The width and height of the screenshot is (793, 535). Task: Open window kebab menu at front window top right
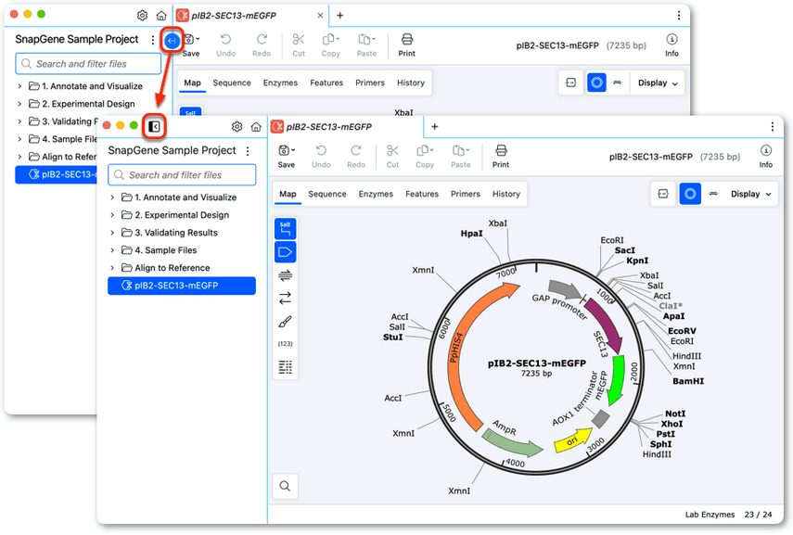[x=773, y=126]
